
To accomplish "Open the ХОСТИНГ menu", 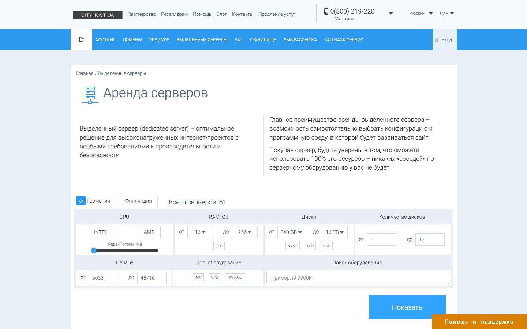I will [x=105, y=40].
